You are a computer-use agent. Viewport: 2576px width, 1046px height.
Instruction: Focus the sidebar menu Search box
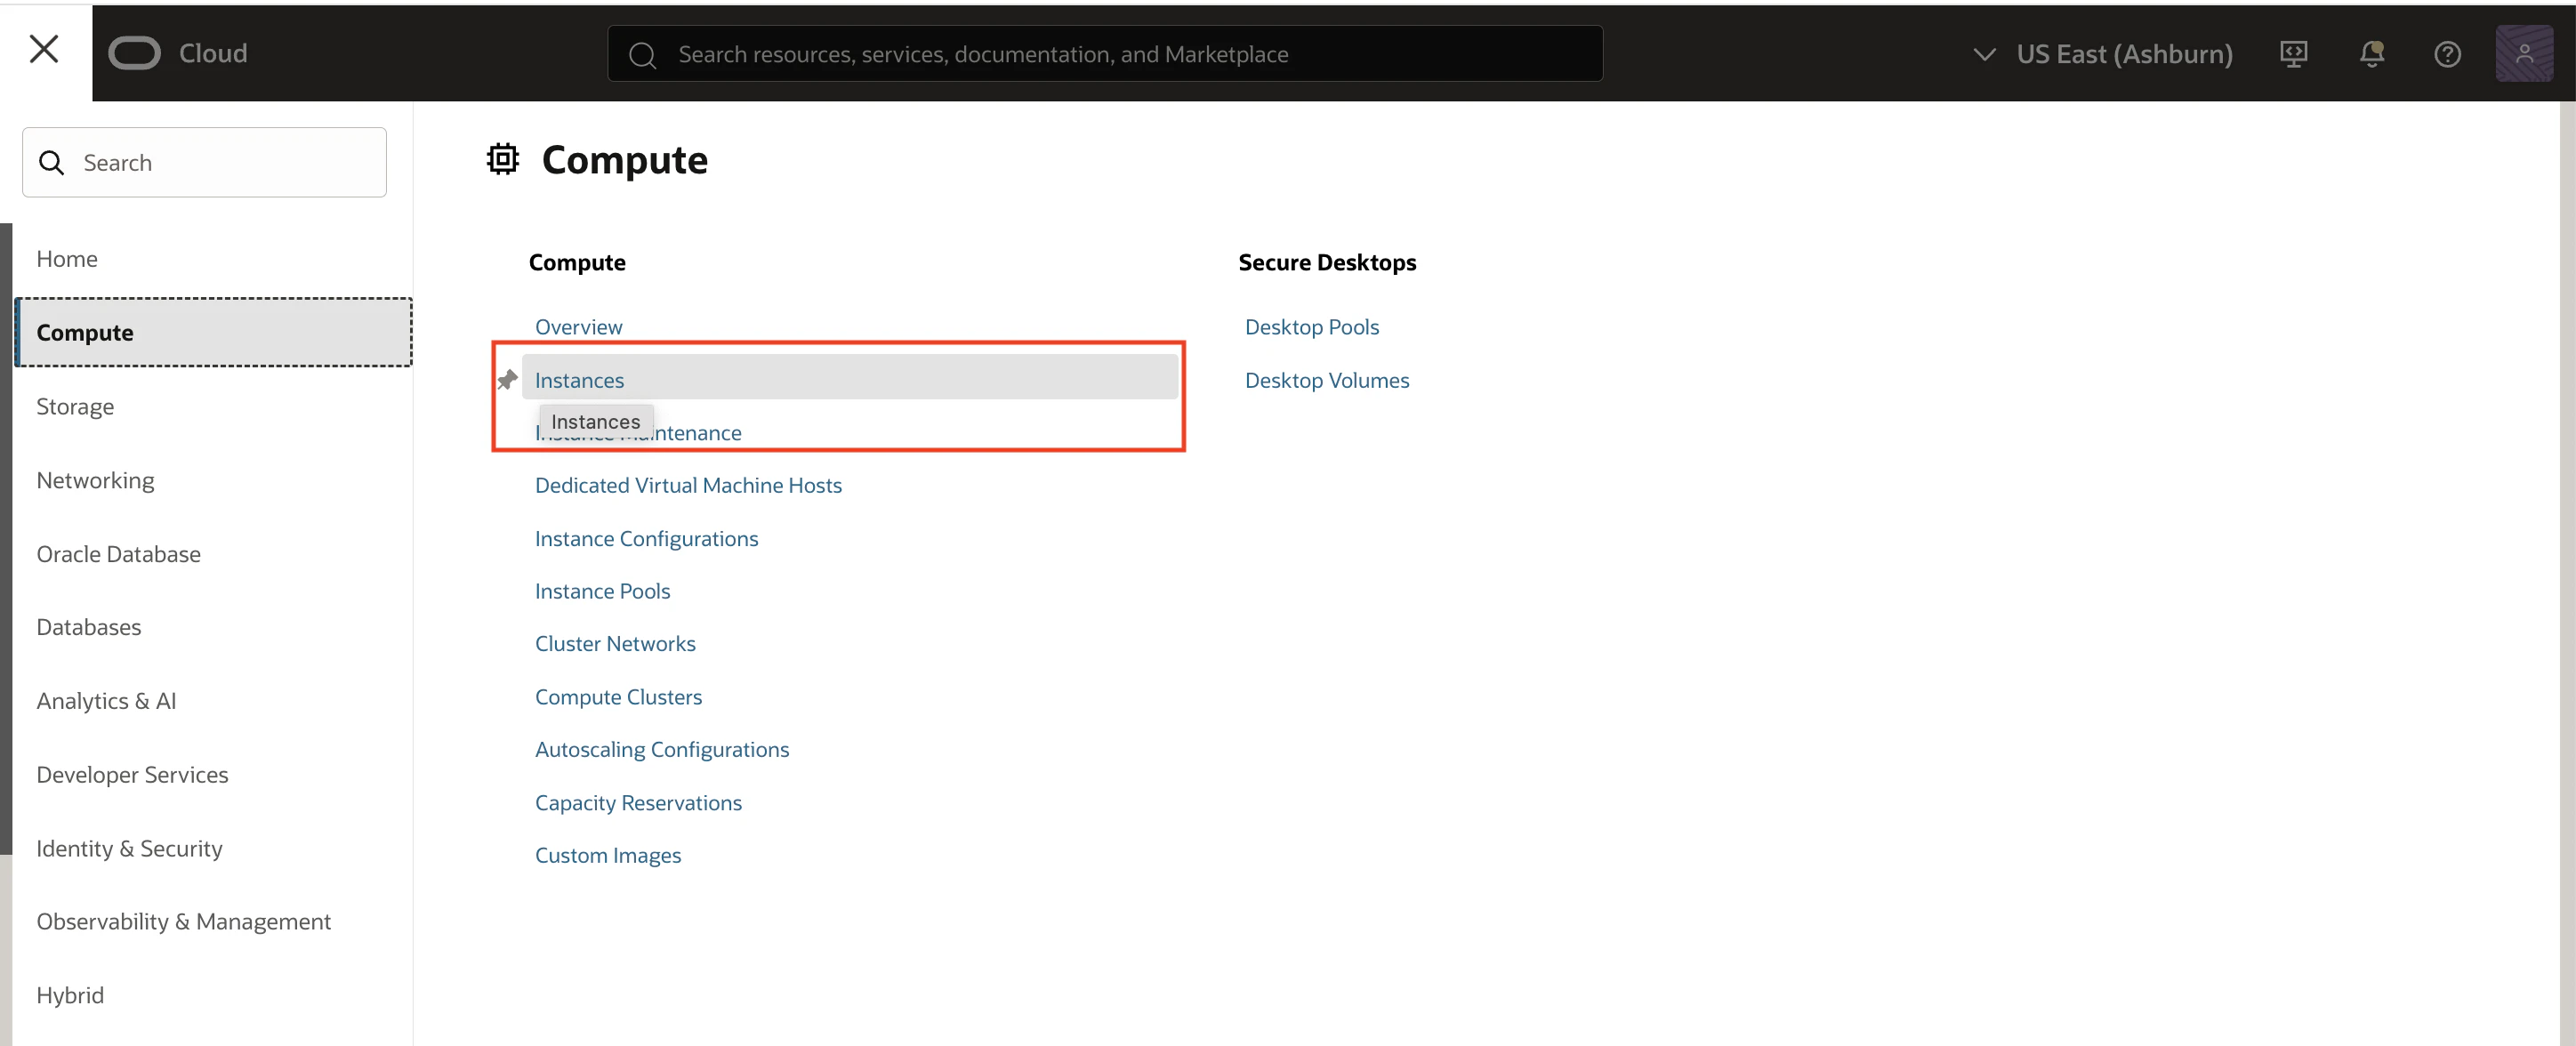[x=204, y=163]
